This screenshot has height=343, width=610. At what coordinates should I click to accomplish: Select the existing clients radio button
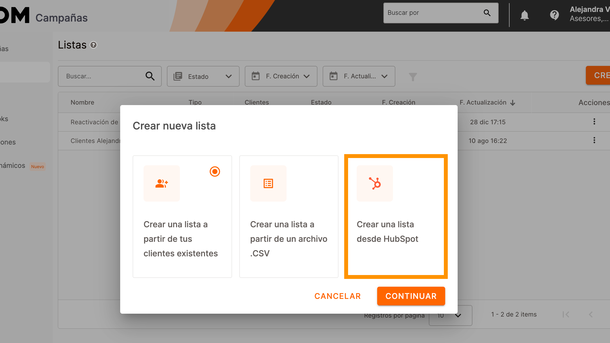215,171
